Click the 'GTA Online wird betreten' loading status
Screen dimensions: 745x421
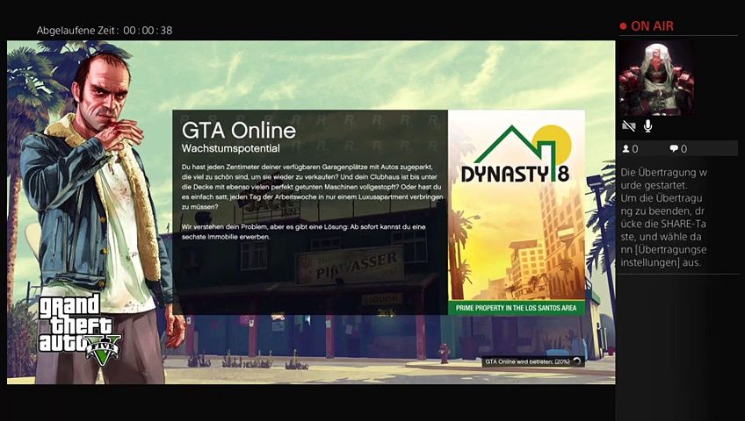(527, 360)
